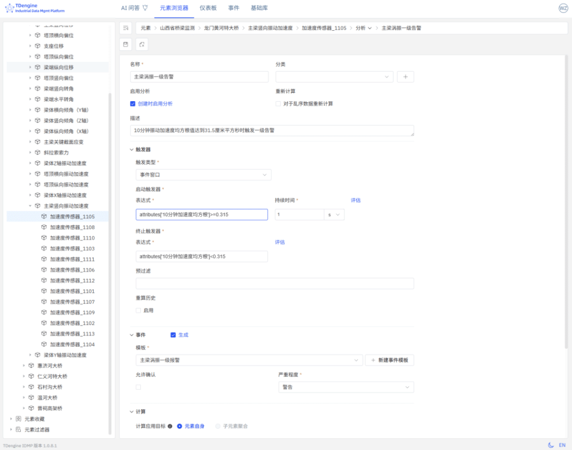Select 子元素聚合 radio button
Image resolution: width=572 pixels, height=450 pixels.
tap(218, 427)
